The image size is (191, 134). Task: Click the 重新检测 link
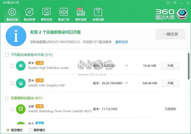(x=122, y=42)
